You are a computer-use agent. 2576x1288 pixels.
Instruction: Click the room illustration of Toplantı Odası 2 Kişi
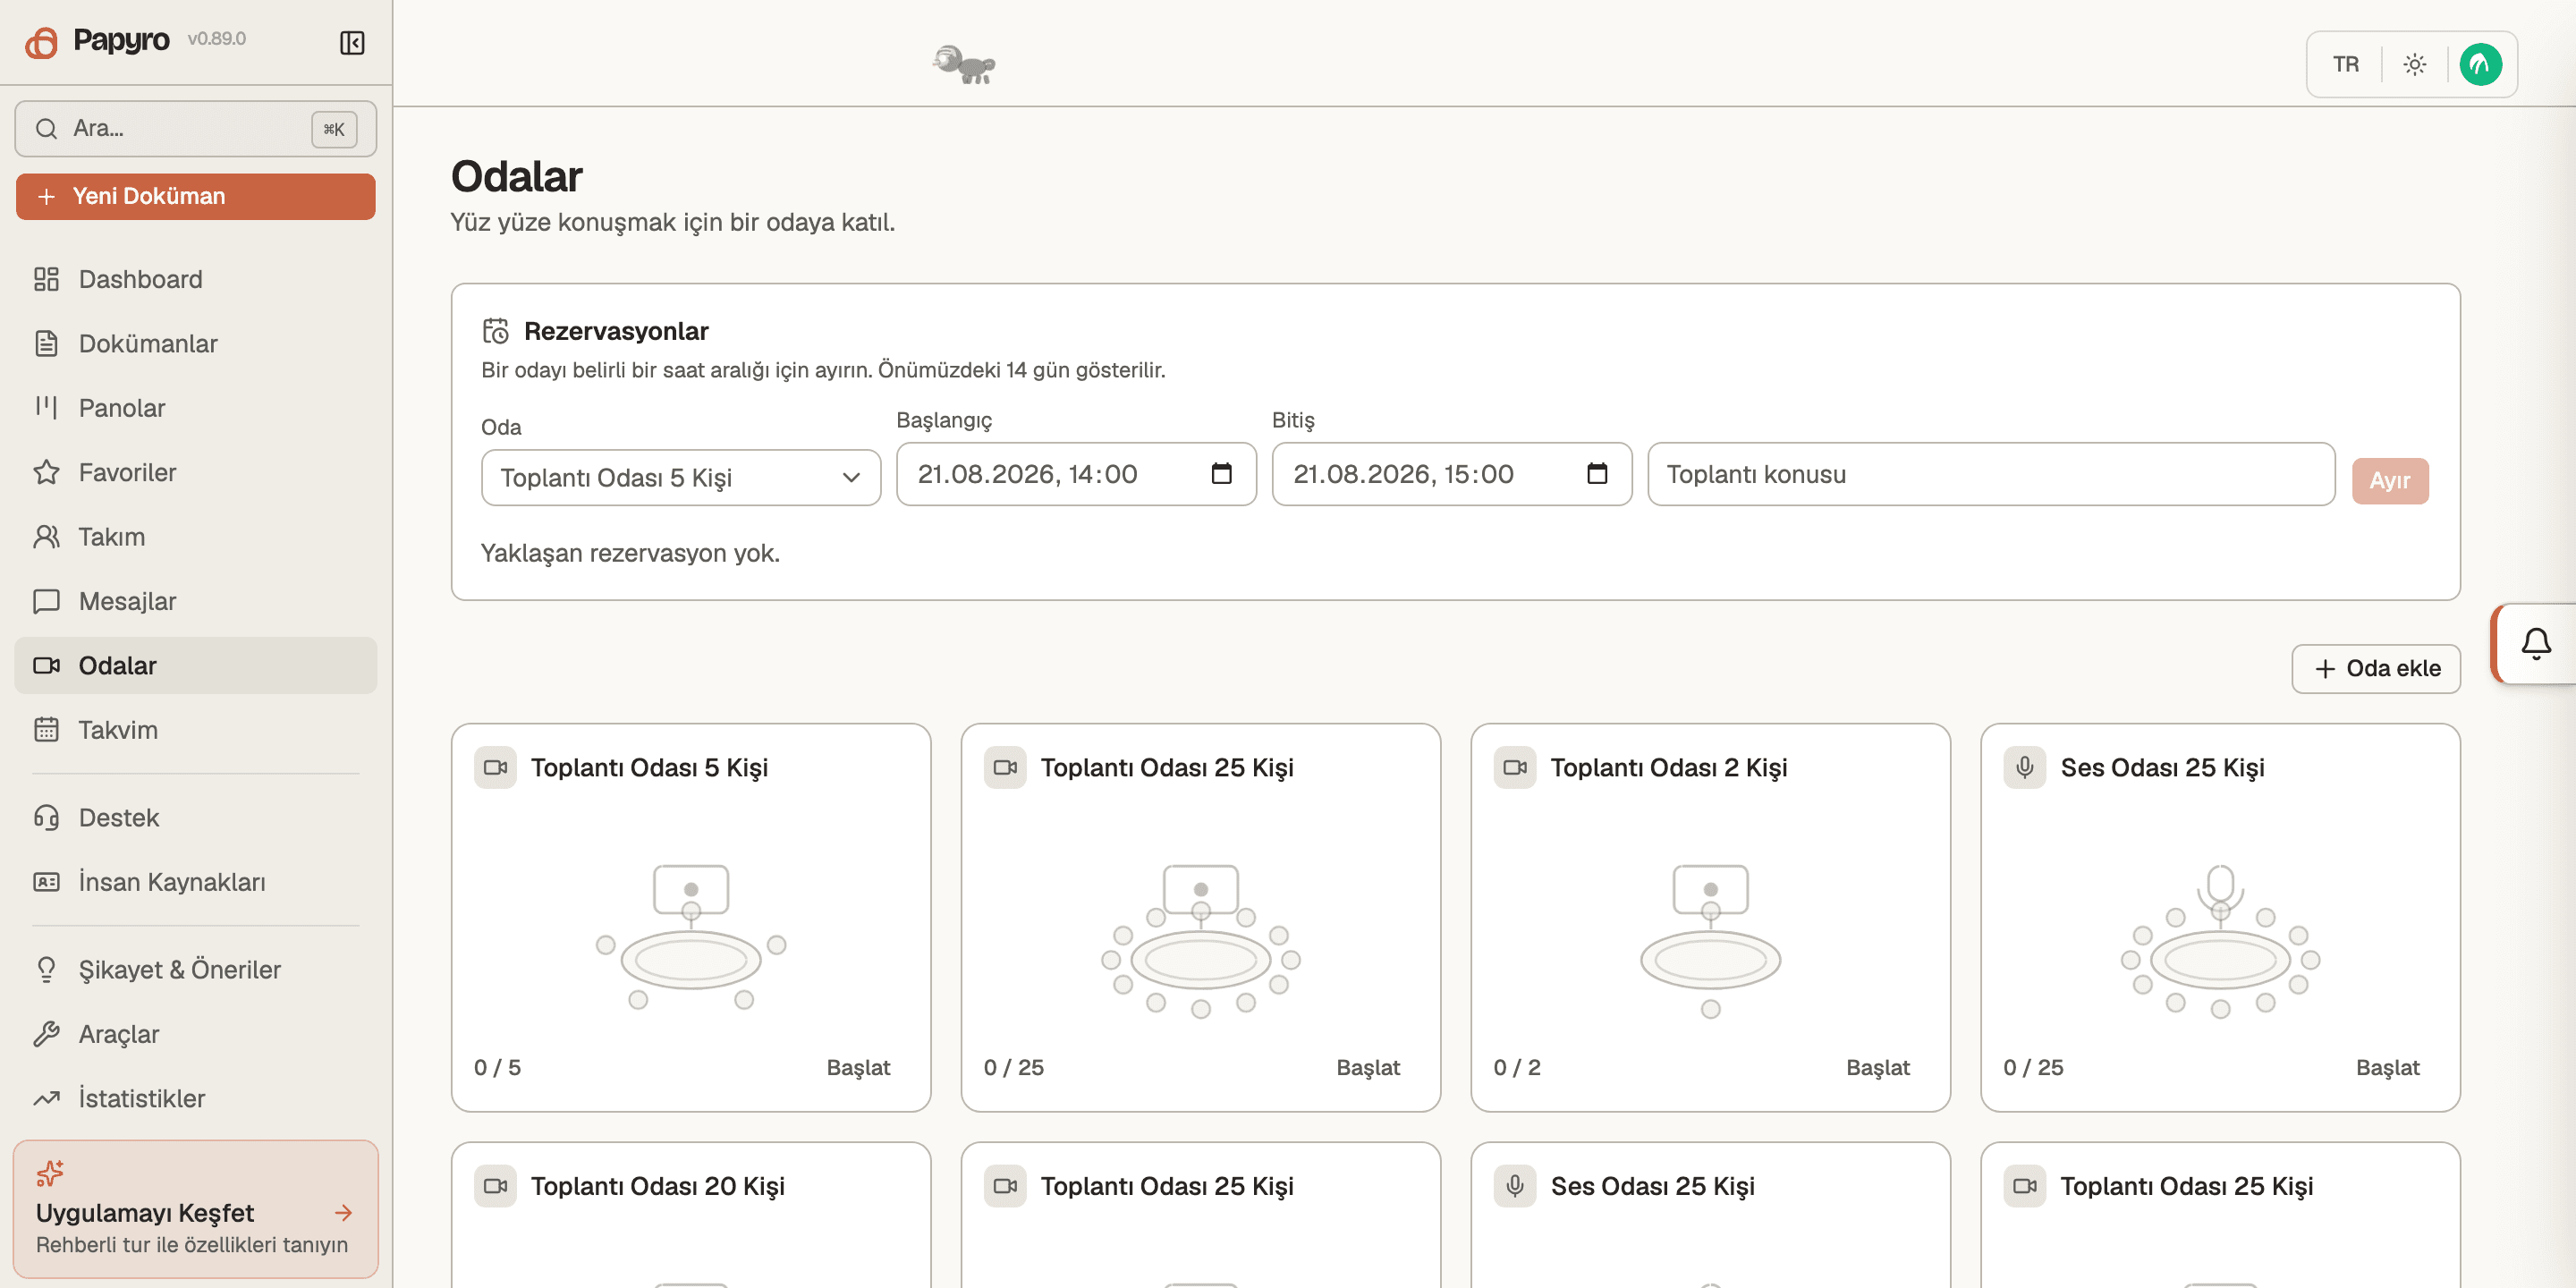pyautogui.click(x=1710, y=941)
